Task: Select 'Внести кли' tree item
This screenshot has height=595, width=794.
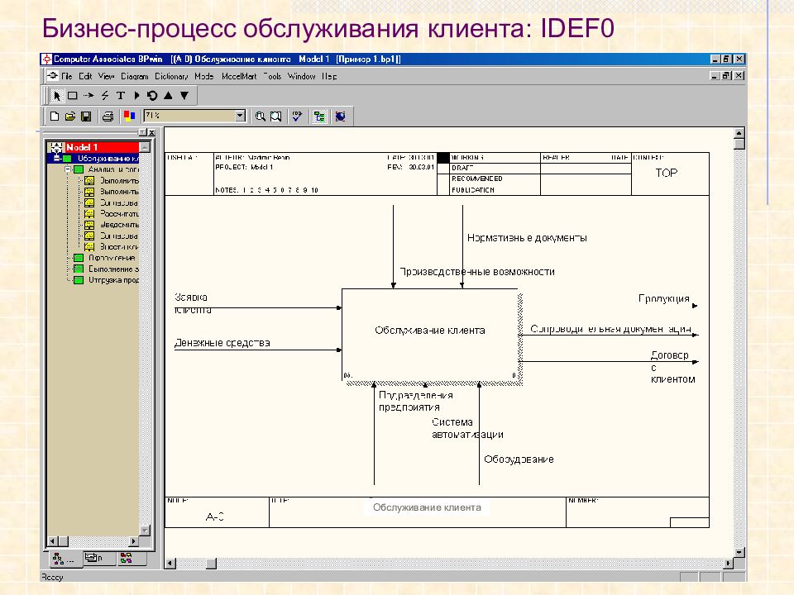Action: [119, 247]
